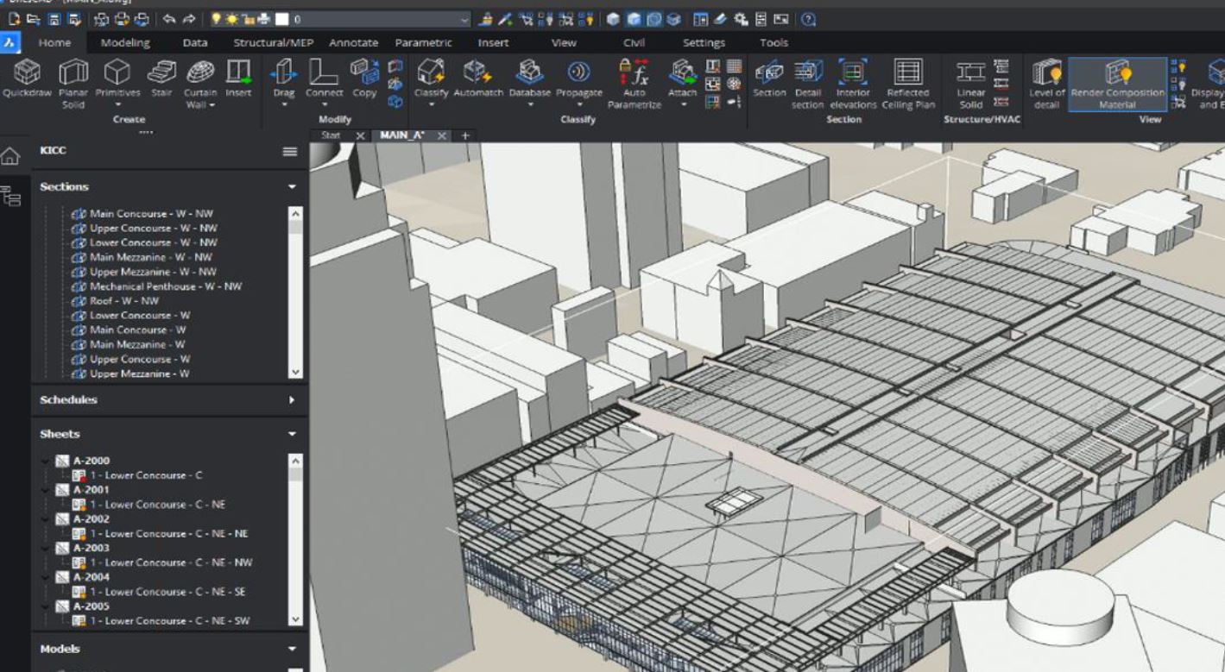Run the Automatch tool
Image resolution: width=1225 pixels, height=672 pixels.
pyautogui.click(x=478, y=79)
